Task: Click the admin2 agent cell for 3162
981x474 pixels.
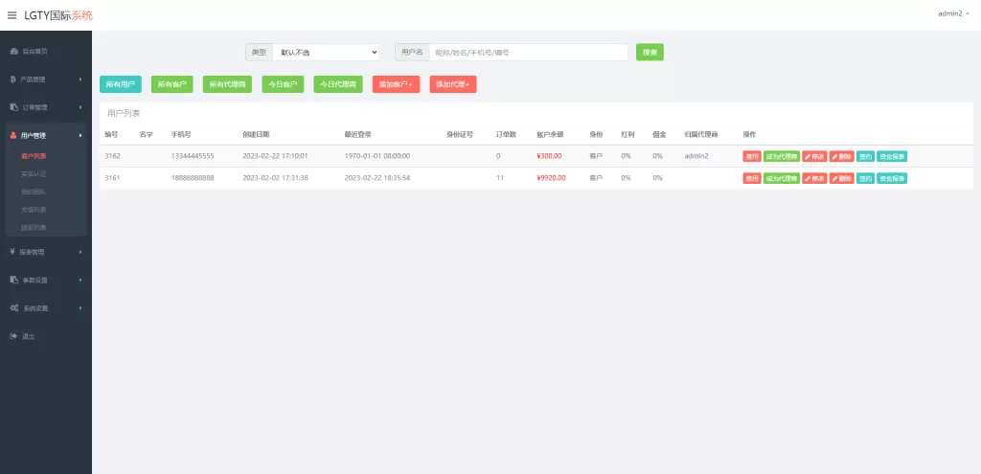Action: pos(696,156)
